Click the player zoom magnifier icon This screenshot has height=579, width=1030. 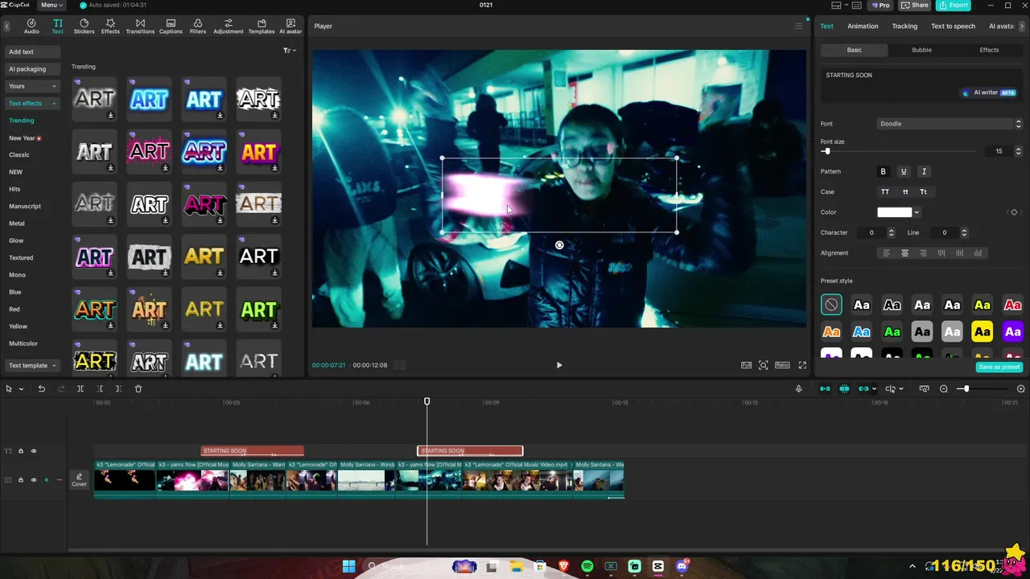tap(764, 365)
